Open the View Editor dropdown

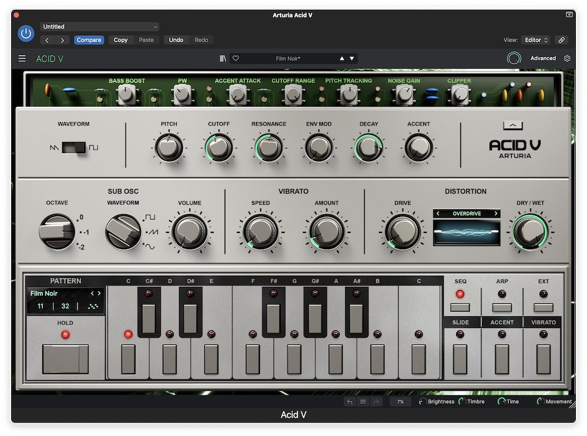[536, 40]
